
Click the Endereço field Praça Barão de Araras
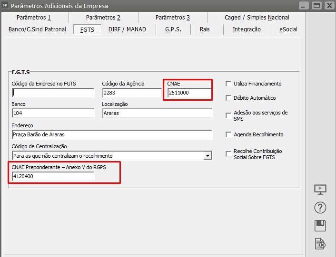pyautogui.click(x=112, y=134)
